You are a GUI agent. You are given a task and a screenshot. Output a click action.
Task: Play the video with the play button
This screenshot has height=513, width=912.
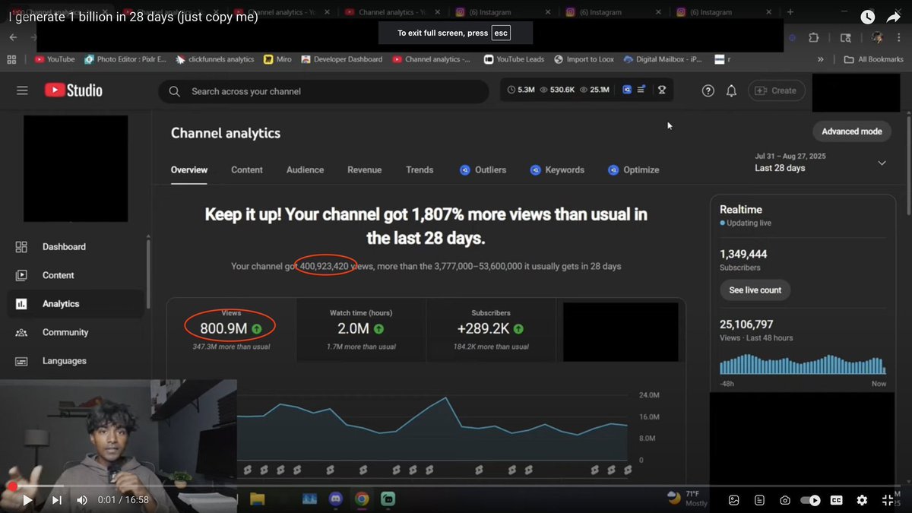[x=27, y=500]
